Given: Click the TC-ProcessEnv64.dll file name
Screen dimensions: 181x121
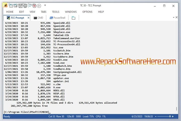Looking at the screenshot, I should [x=67, y=44].
